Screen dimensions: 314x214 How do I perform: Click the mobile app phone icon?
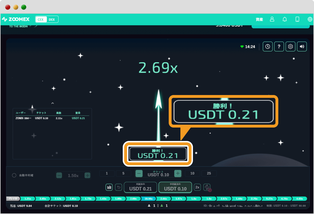point(297,19)
